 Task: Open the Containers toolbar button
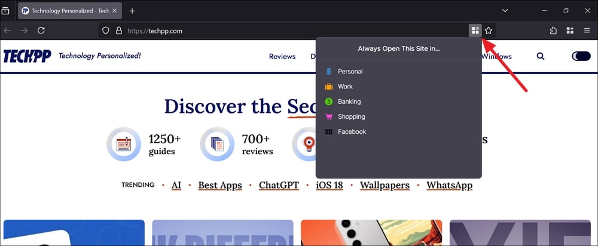570,30
